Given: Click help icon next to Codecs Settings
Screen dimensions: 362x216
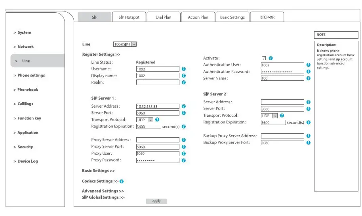Looking at the screenshot, I should [122, 181].
